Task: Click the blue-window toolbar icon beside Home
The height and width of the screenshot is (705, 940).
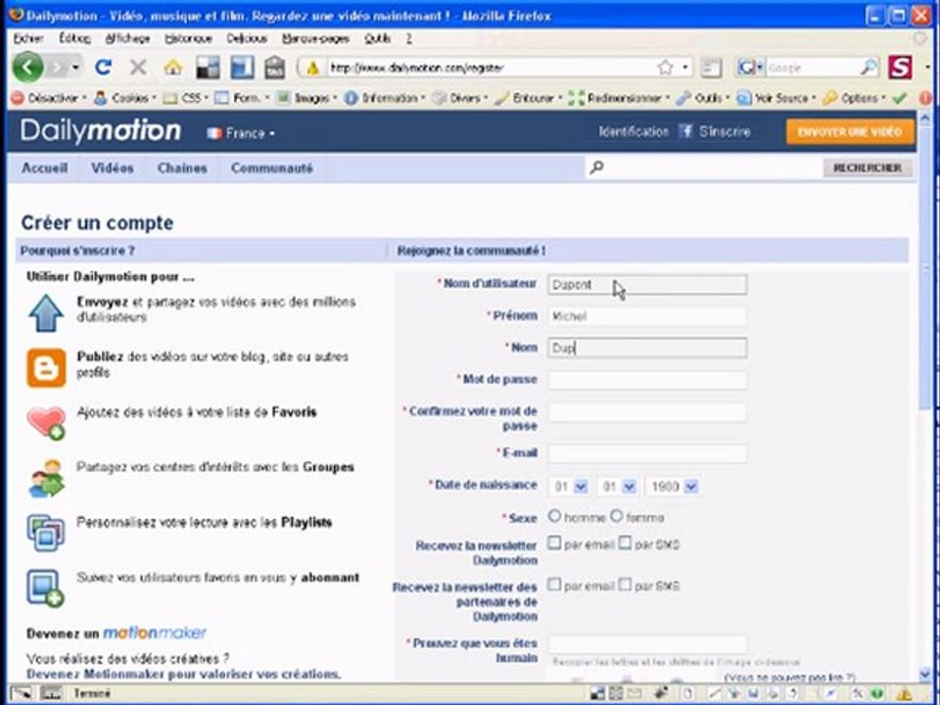Action: pyautogui.click(x=242, y=68)
